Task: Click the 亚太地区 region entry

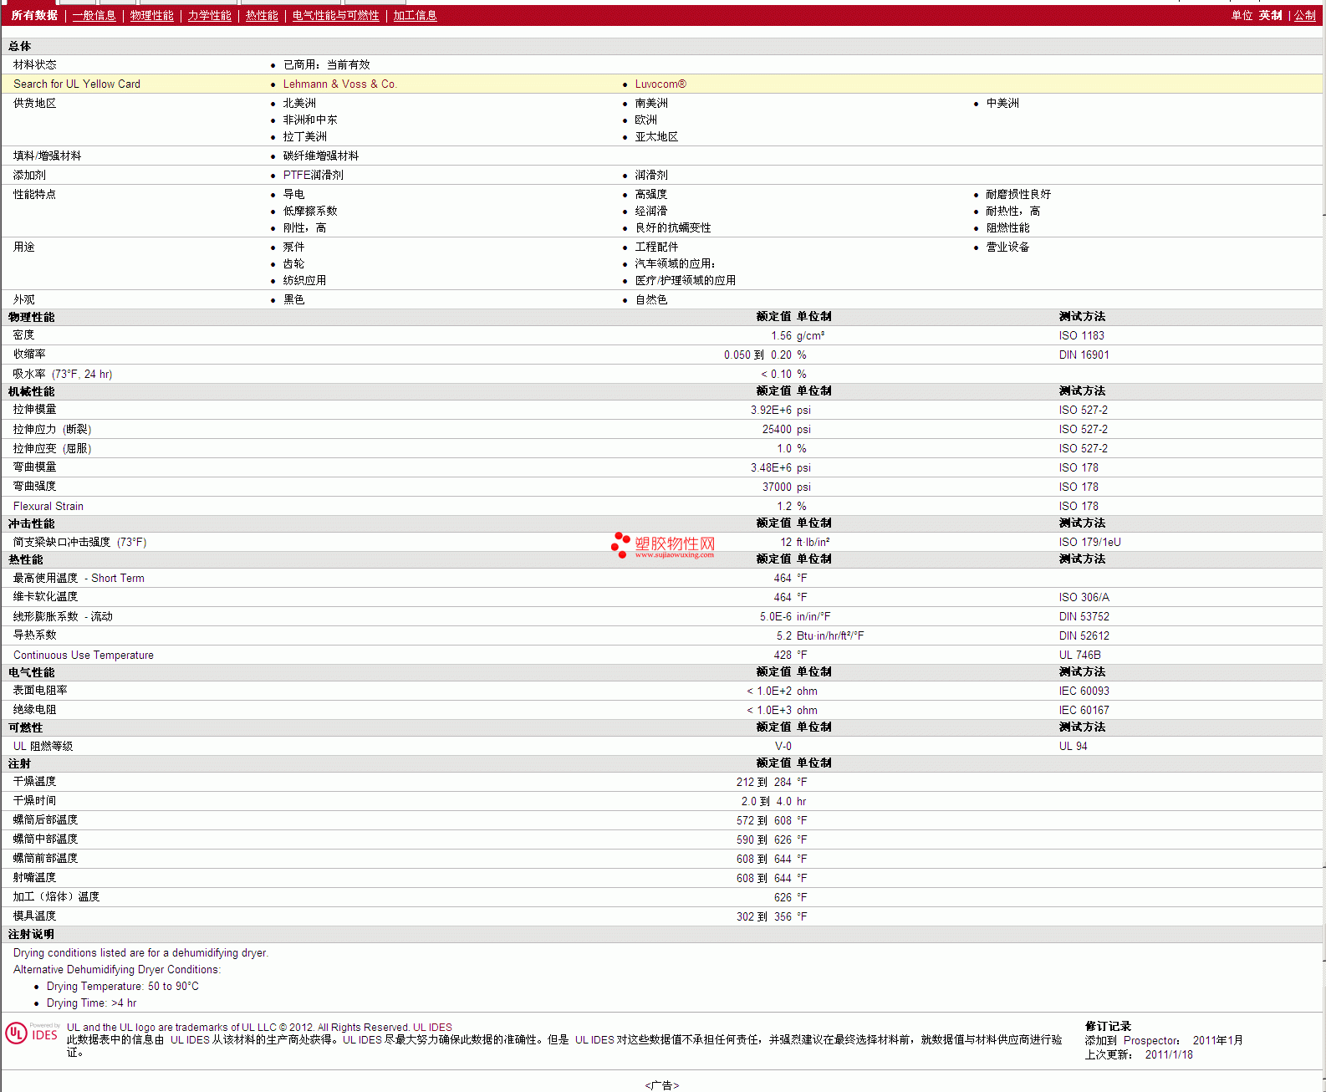Action: pos(656,136)
